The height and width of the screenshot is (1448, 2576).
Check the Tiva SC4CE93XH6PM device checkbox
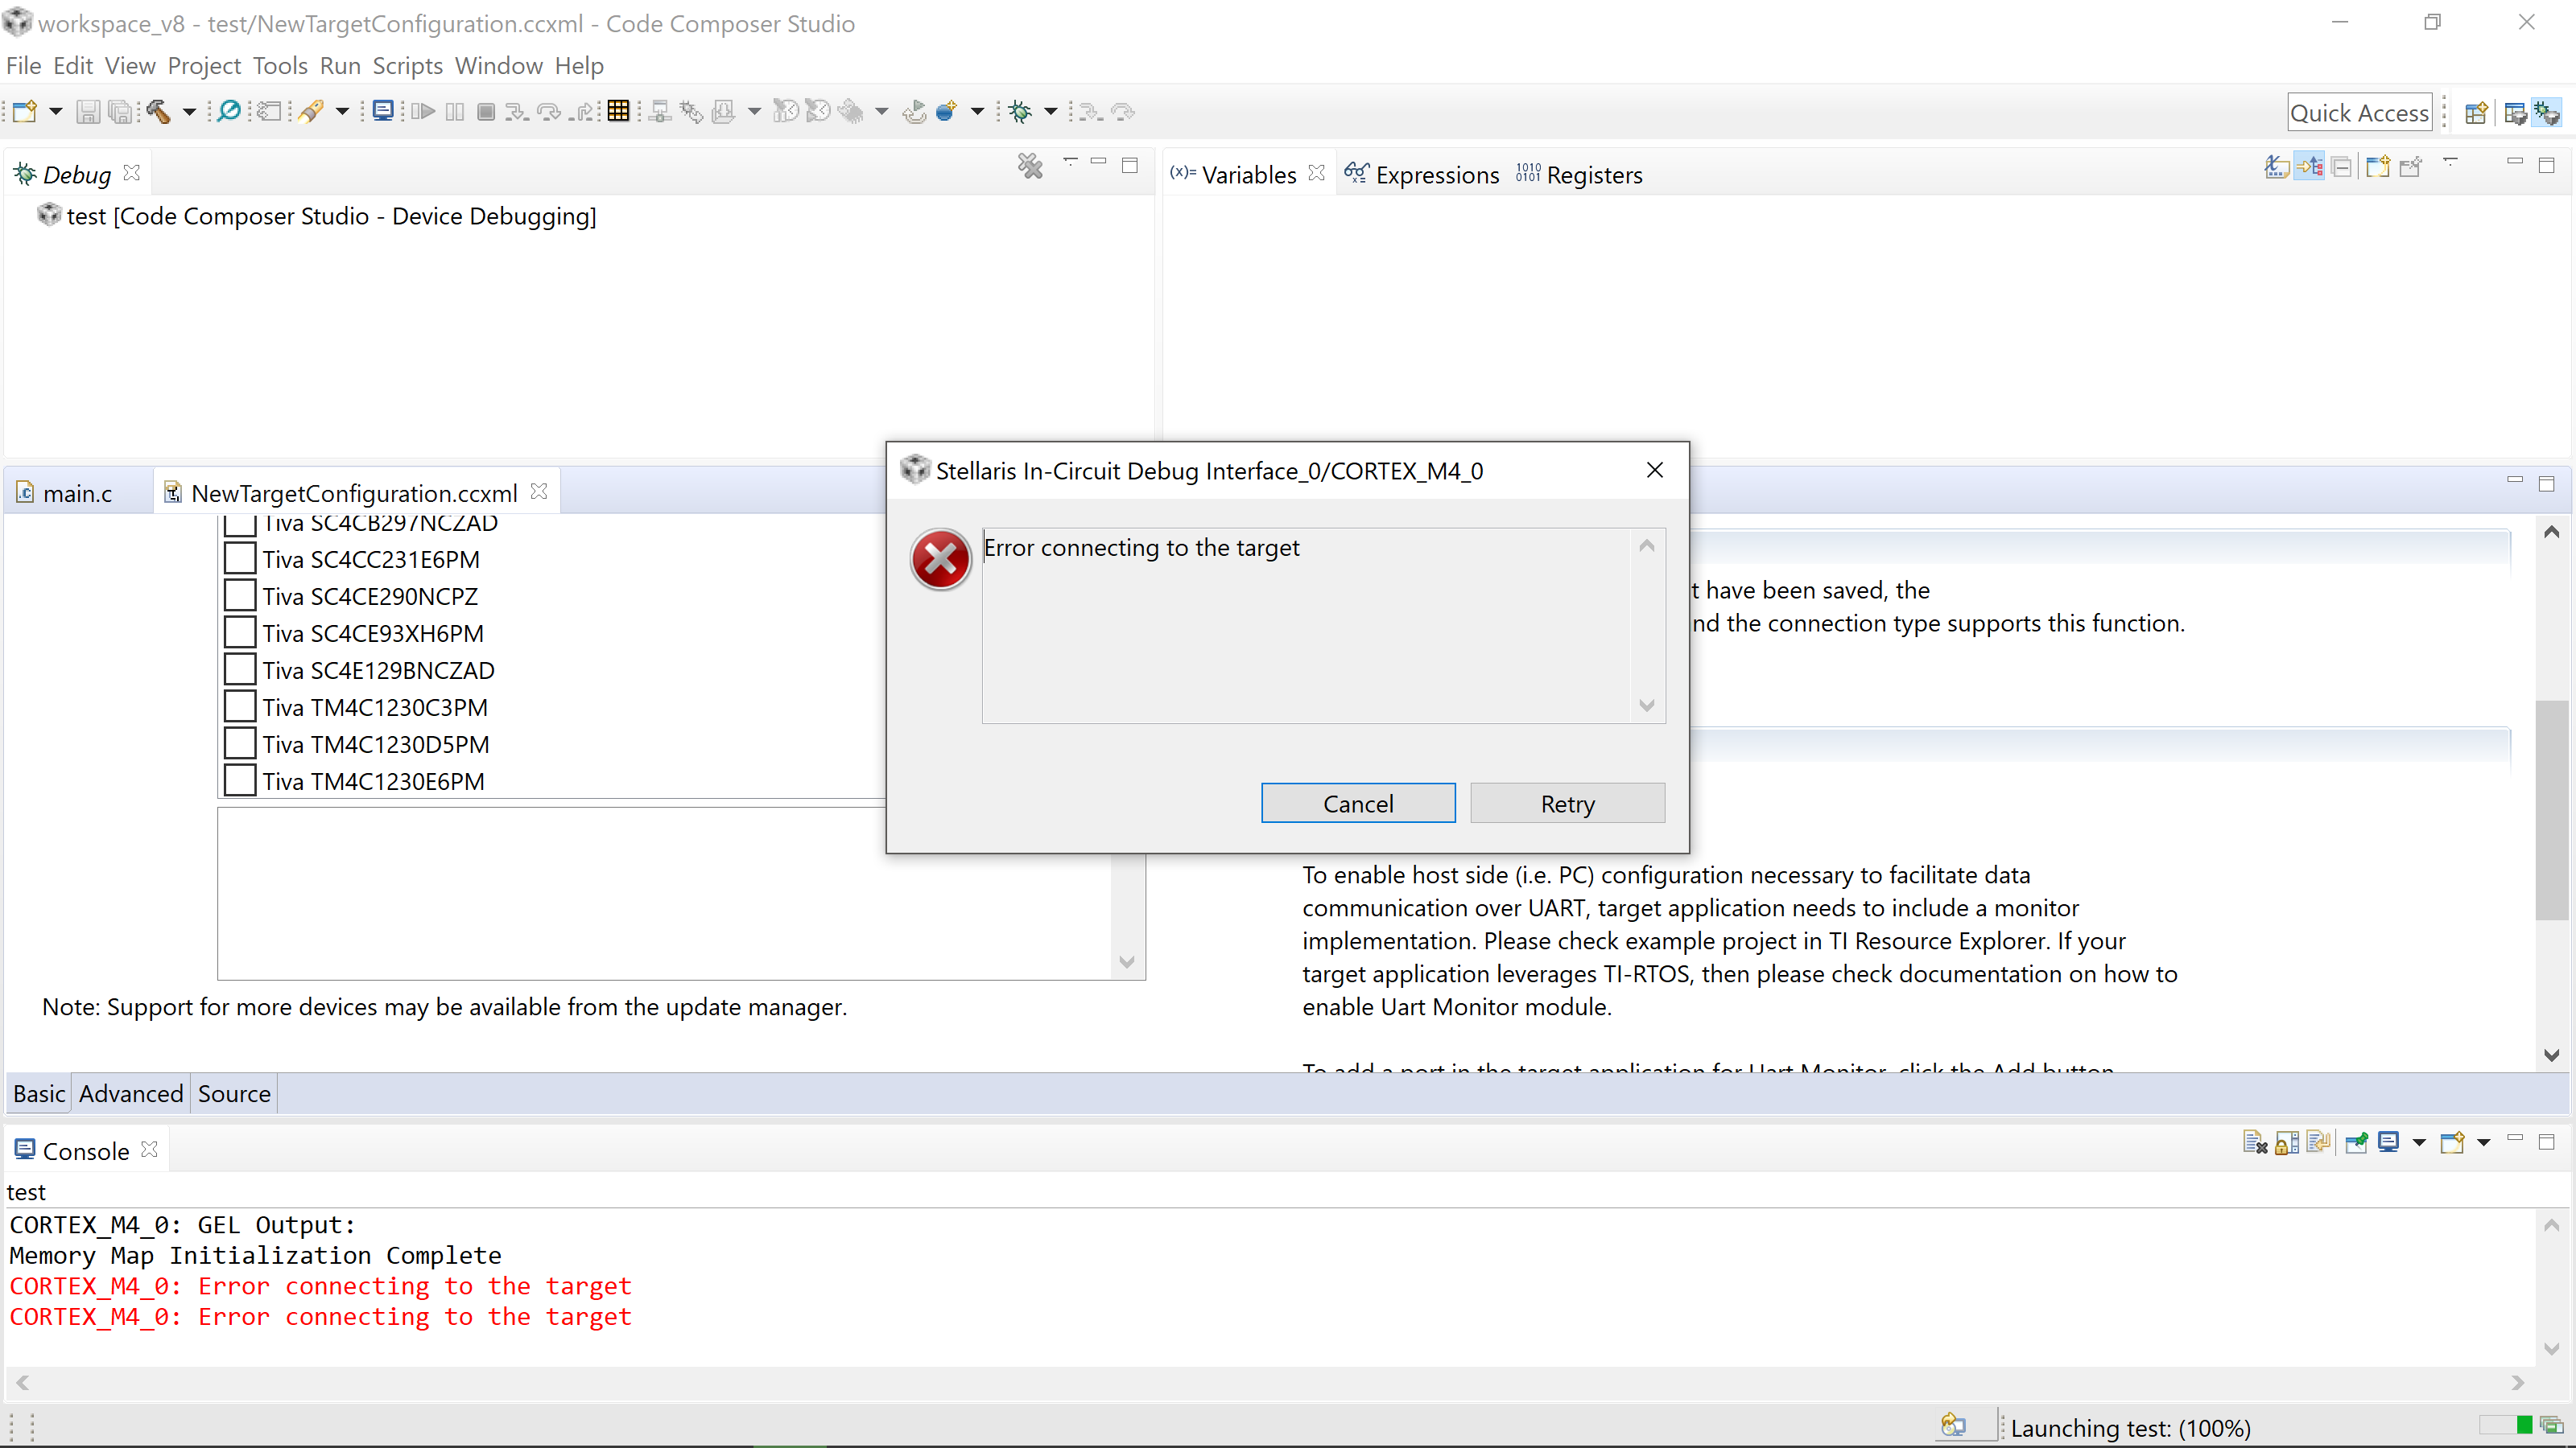pyautogui.click(x=240, y=632)
